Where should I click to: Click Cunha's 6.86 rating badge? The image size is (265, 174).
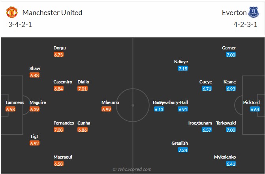[83, 130]
